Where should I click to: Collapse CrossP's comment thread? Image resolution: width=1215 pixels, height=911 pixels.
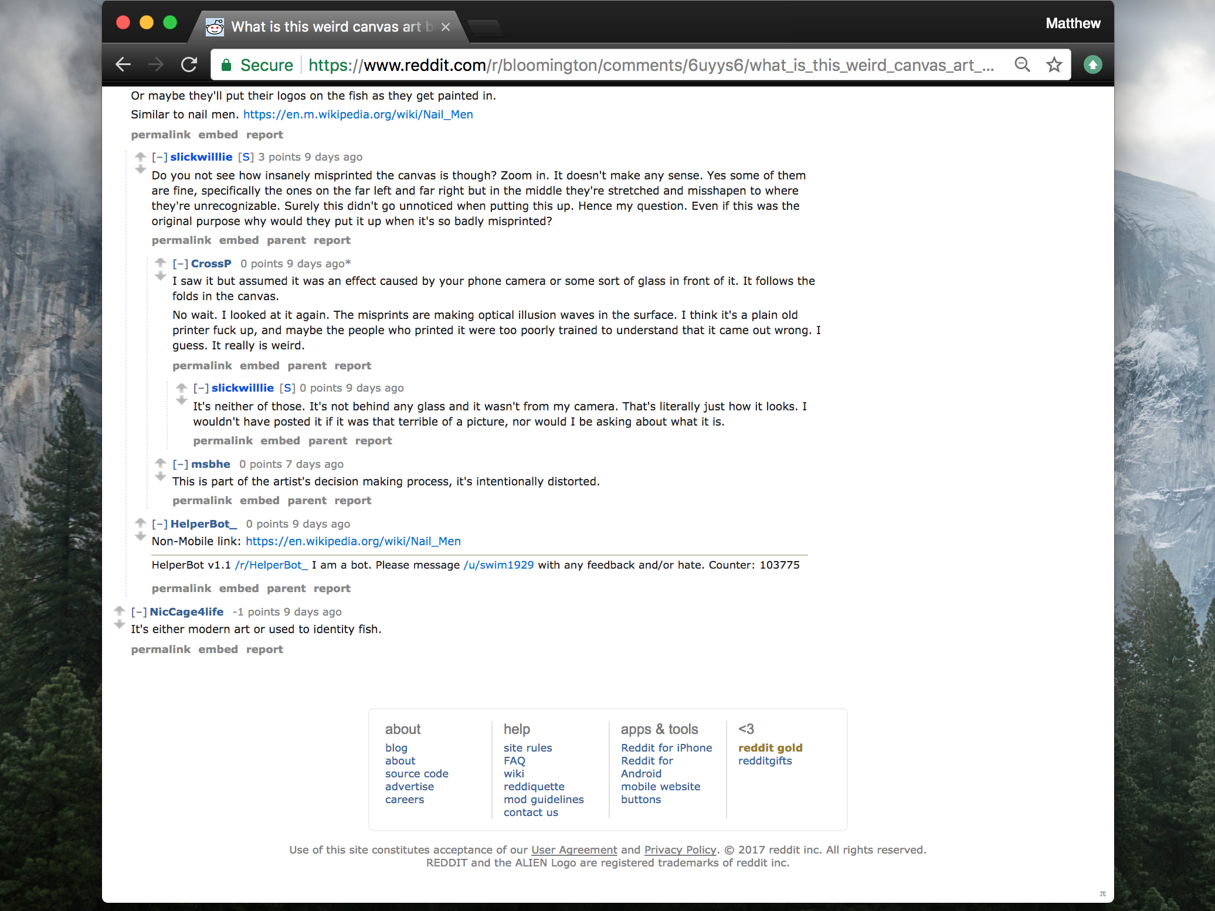180,264
